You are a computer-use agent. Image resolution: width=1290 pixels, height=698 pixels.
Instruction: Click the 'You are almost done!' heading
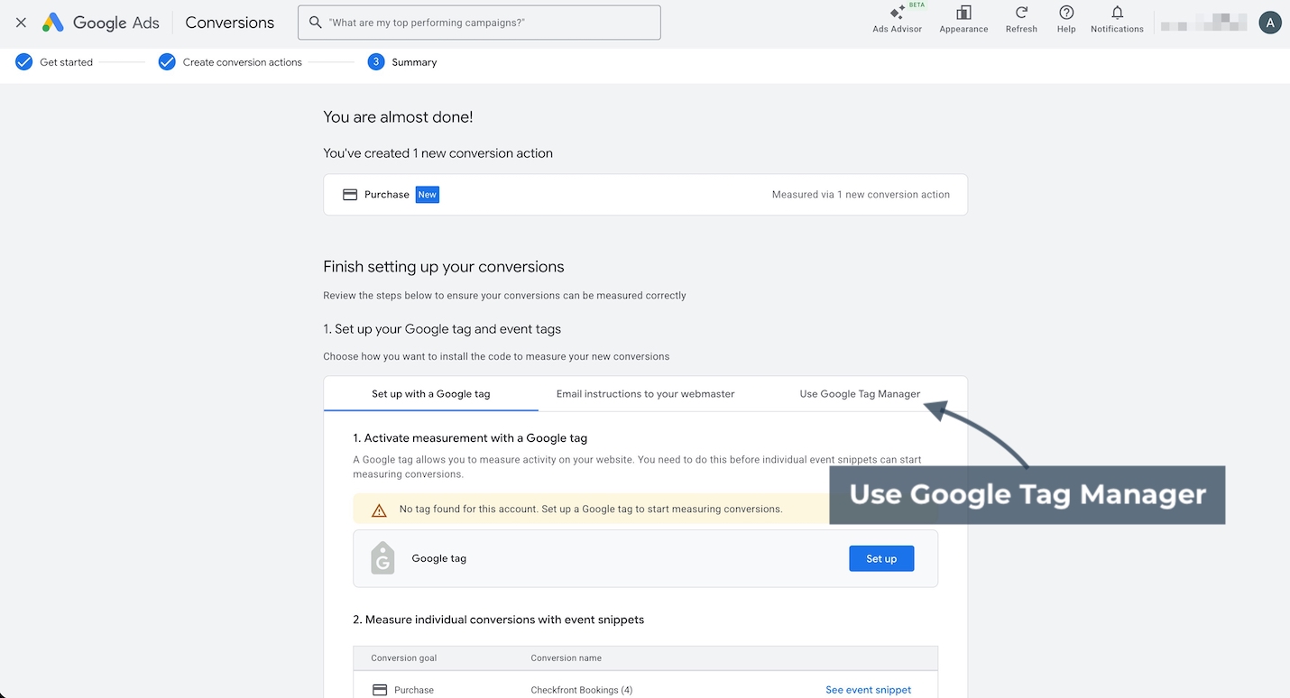tap(398, 117)
